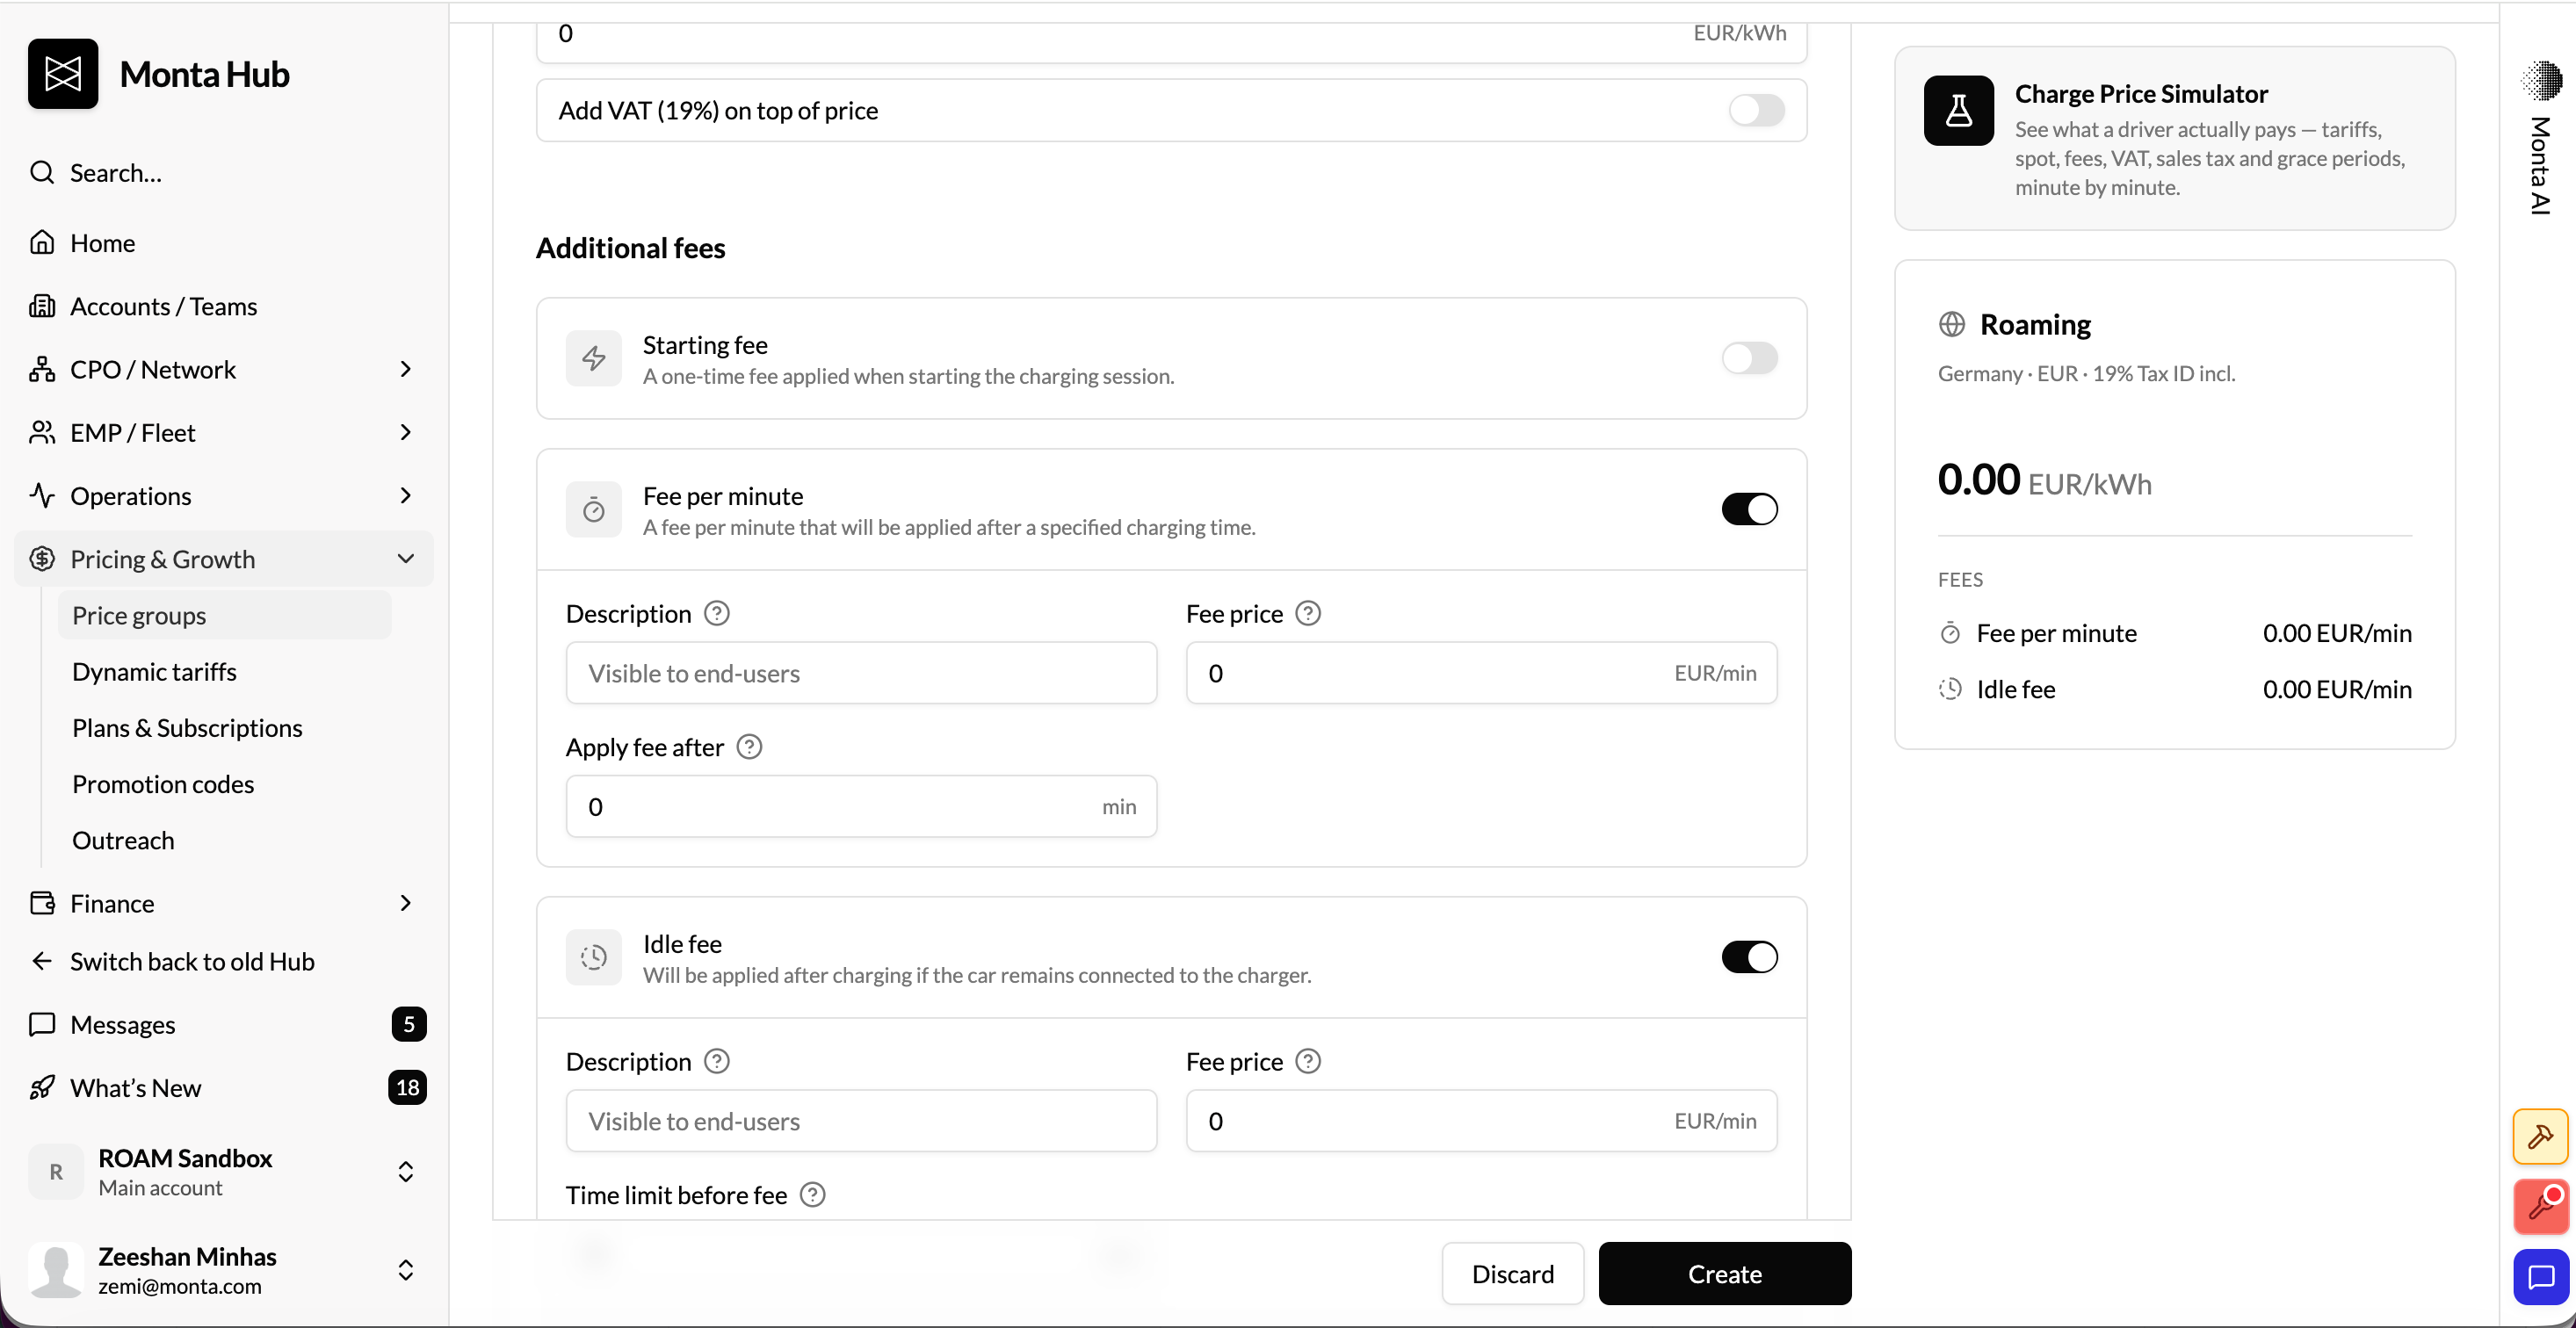Click the Monta Hub logo icon
Image resolution: width=2576 pixels, height=1328 pixels.
pos(63,74)
